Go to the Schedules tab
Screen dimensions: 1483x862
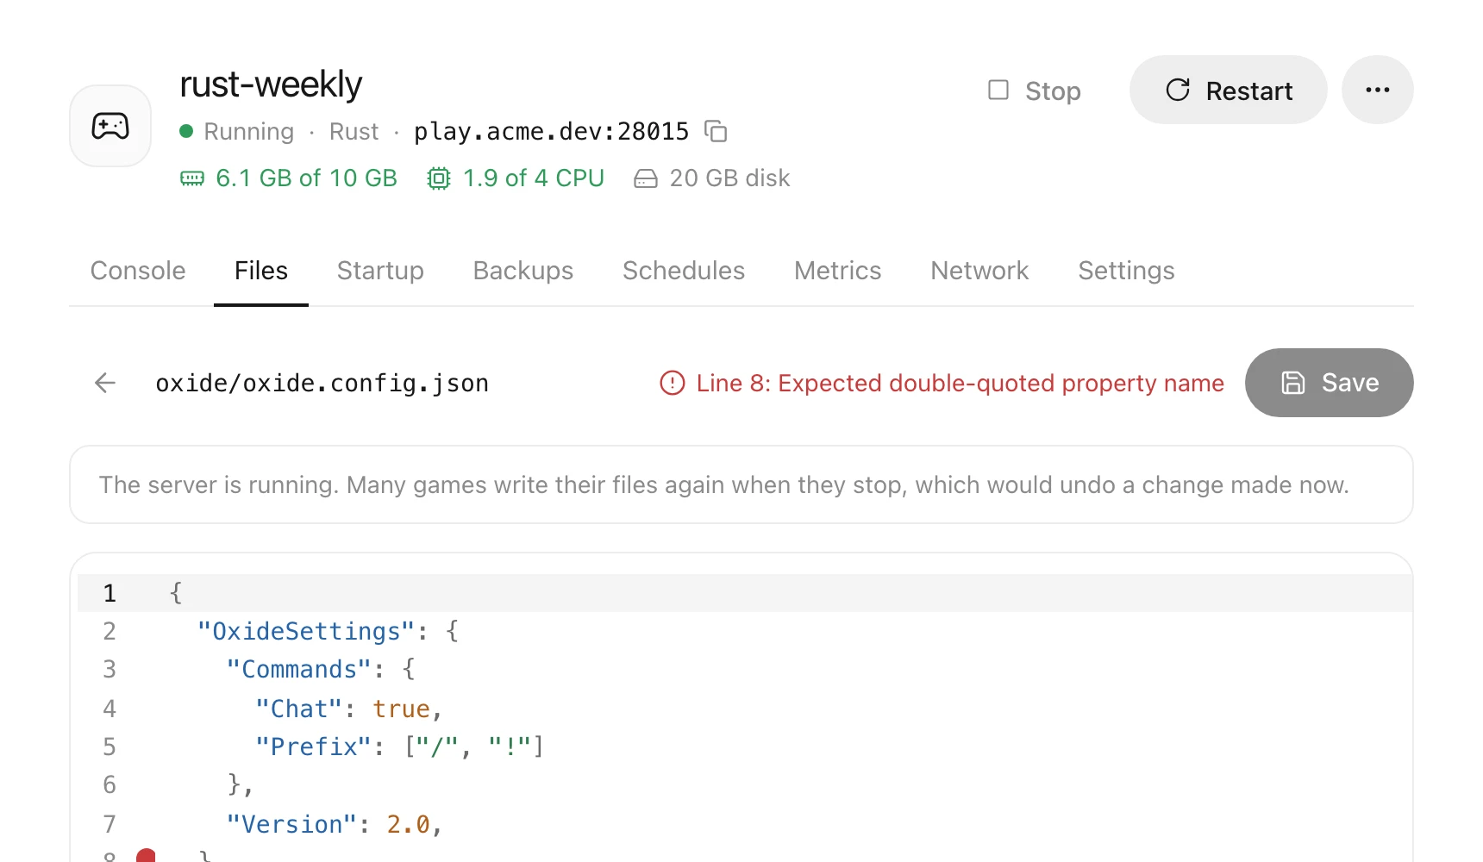[684, 271]
